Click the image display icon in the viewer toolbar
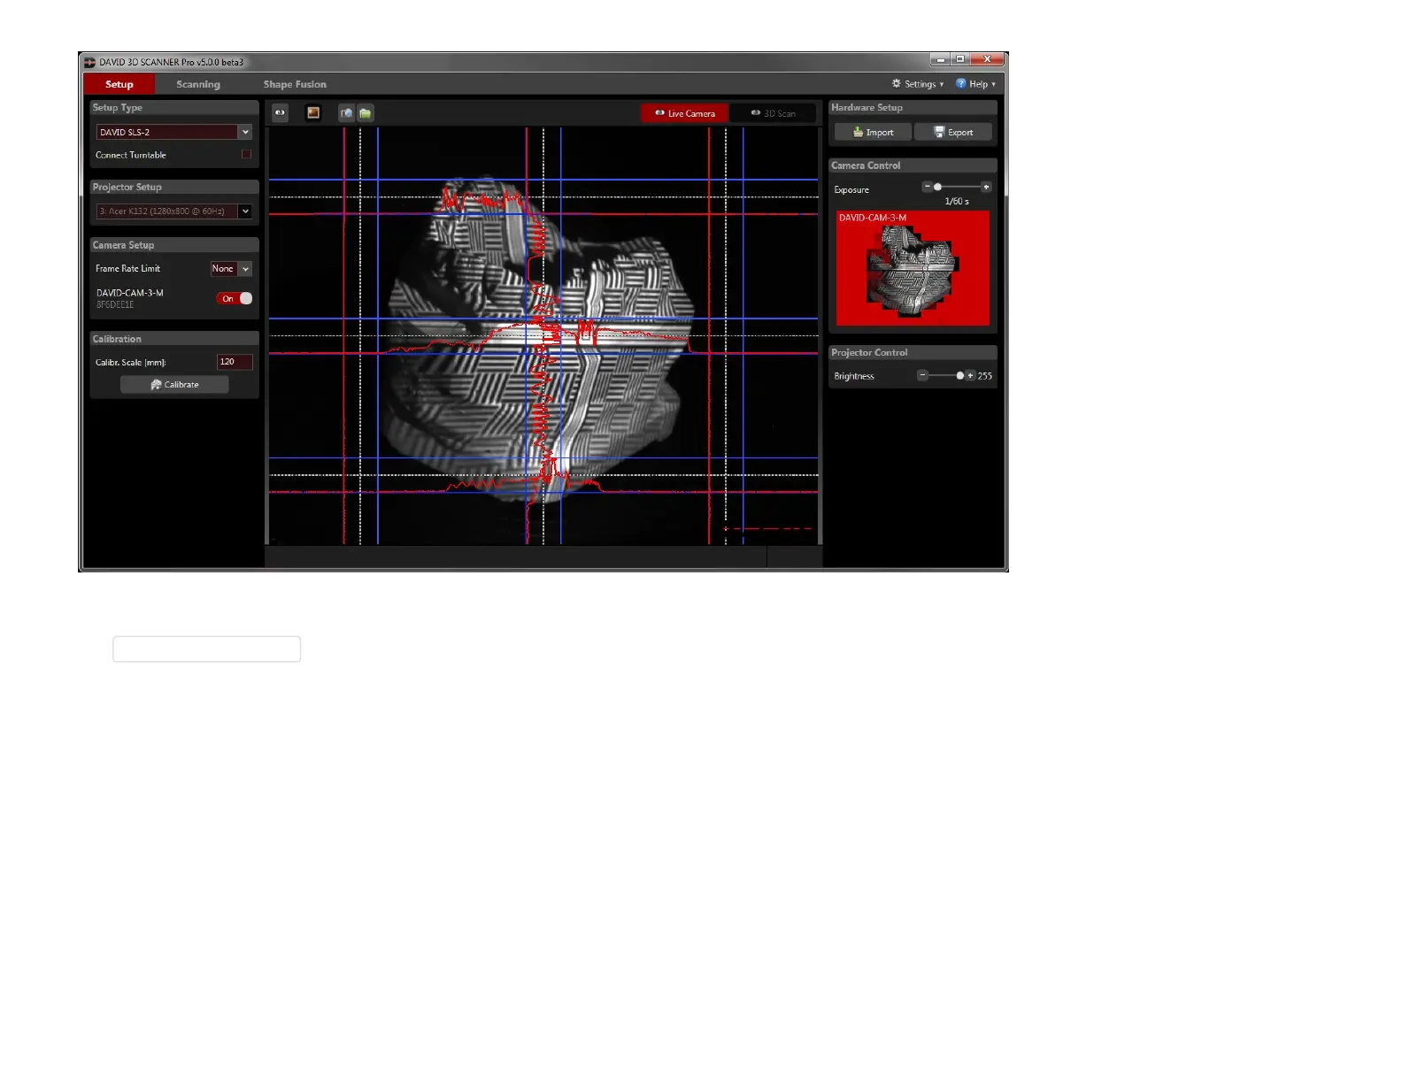Viewport: 1402px width, 1083px height. 313,112
